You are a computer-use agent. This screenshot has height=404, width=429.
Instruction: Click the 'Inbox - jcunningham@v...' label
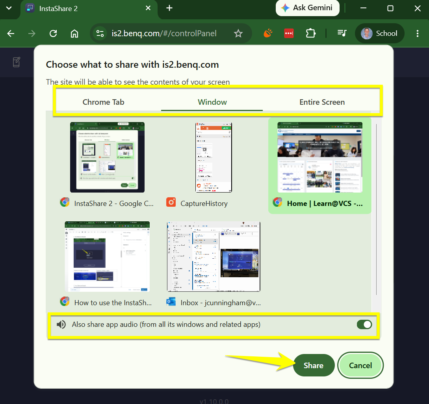click(x=221, y=303)
